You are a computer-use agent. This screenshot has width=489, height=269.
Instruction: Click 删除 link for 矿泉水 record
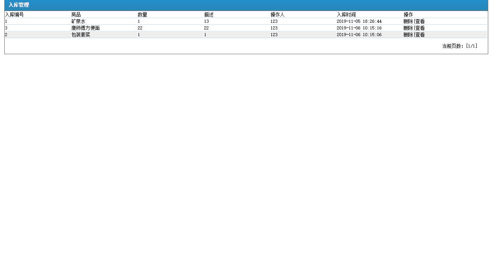coord(408,21)
